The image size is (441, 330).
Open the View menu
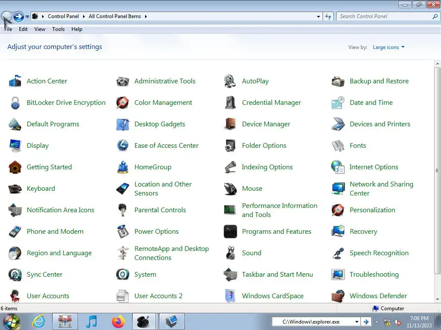pos(40,29)
